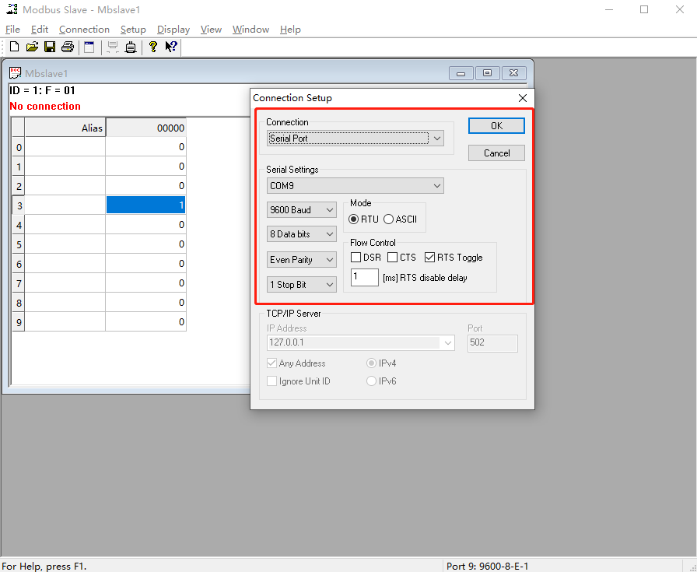Open a file using the folder icon
This screenshot has width=697, height=572.
click(32, 47)
